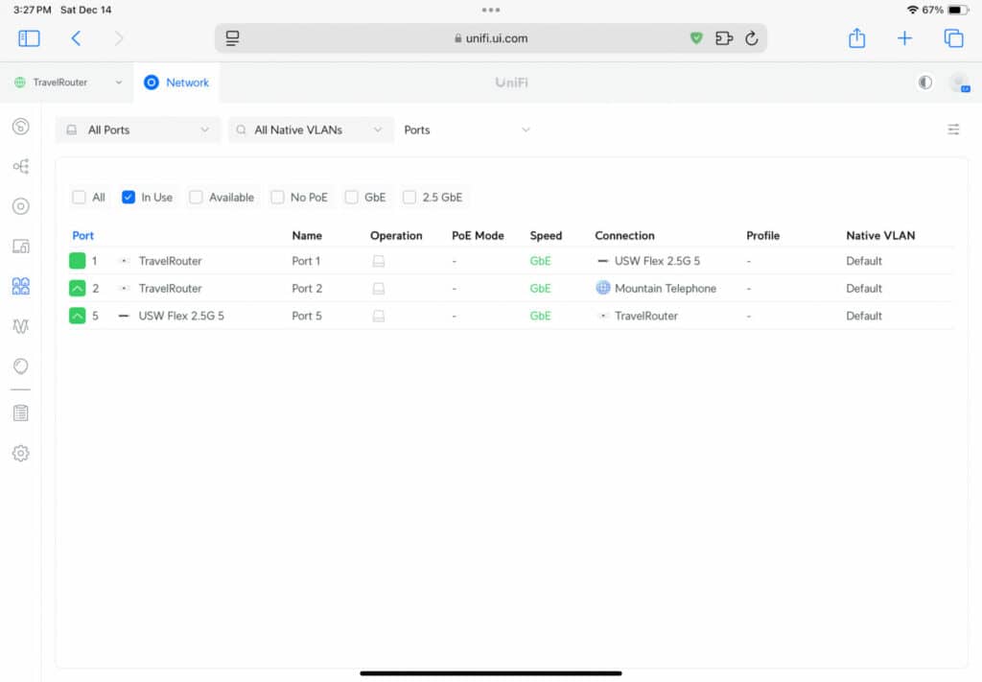Open the Ports view dropdown
982x682 pixels.
pos(467,129)
